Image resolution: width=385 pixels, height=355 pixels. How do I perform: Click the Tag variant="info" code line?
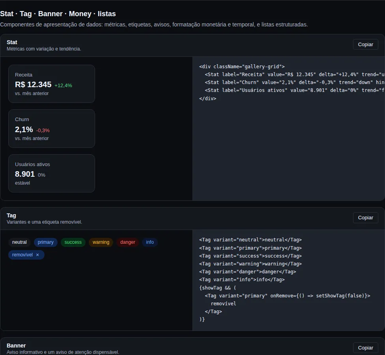pos(242,279)
